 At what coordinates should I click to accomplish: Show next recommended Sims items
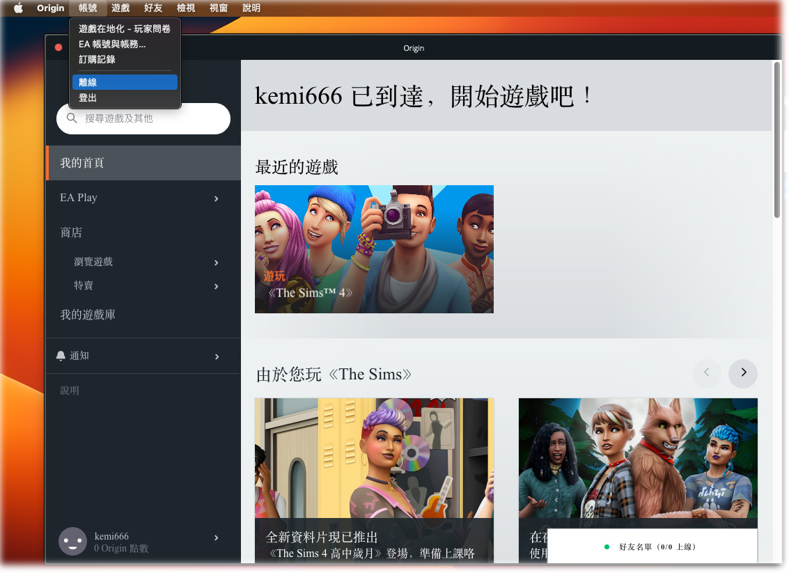coord(743,373)
